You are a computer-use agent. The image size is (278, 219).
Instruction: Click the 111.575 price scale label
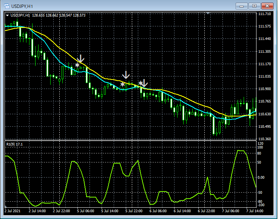point(264,26)
